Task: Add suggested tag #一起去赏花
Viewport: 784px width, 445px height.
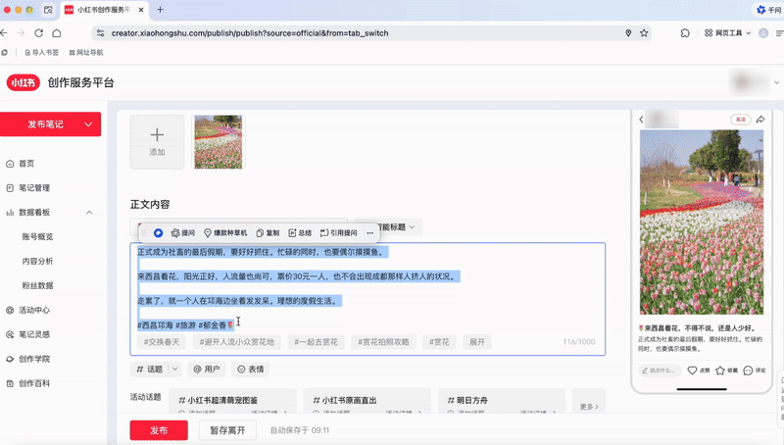Action: tap(316, 342)
